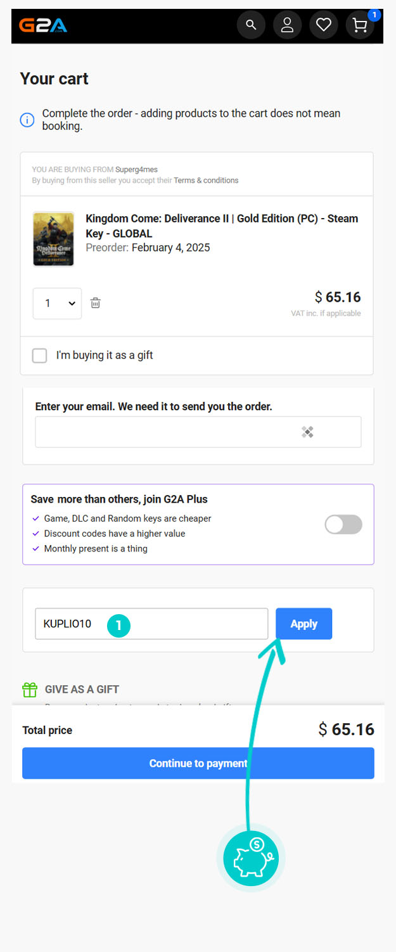Image resolution: width=396 pixels, height=952 pixels.
Task: Continue to payment
Action: (x=198, y=763)
